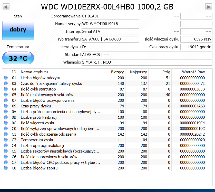The width and height of the screenshot is (215, 192).
Task: Click the status dot for Temperatura dysku row
Action: tap(6, 140)
